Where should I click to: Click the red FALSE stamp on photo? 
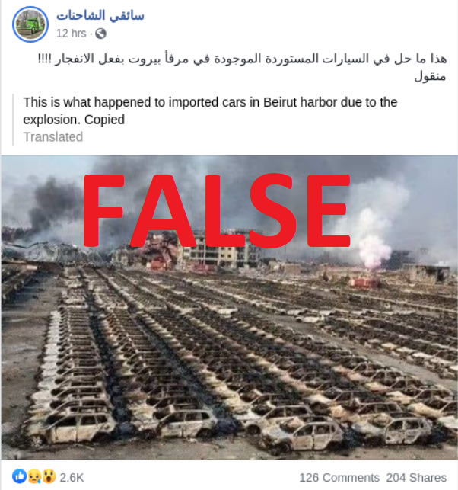point(217,210)
